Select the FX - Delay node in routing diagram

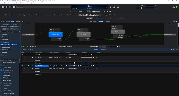[118, 32]
